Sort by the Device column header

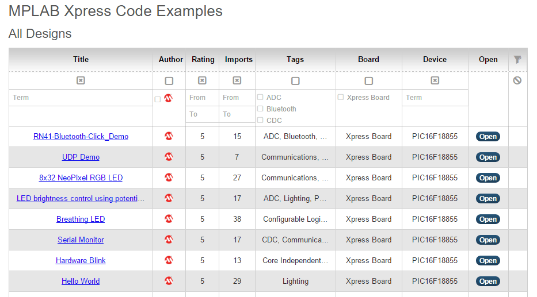435,60
